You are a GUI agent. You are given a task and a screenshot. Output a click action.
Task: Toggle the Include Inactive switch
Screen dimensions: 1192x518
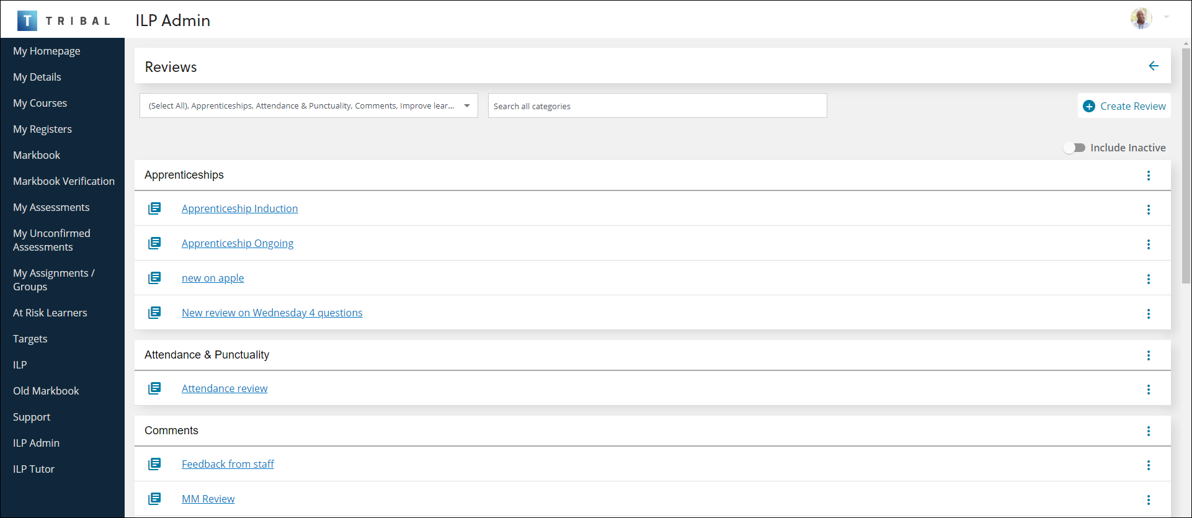(x=1074, y=148)
